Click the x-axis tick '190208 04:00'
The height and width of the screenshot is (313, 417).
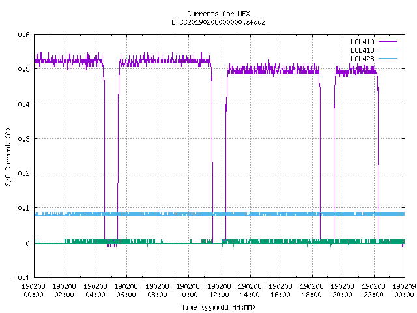coord(95,291)
